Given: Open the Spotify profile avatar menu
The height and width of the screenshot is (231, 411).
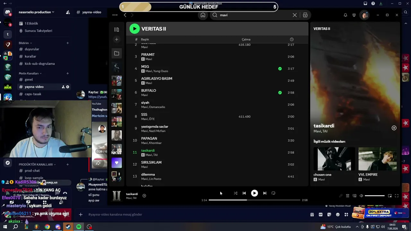Looking at the screenshot, I should coord(364,15).
